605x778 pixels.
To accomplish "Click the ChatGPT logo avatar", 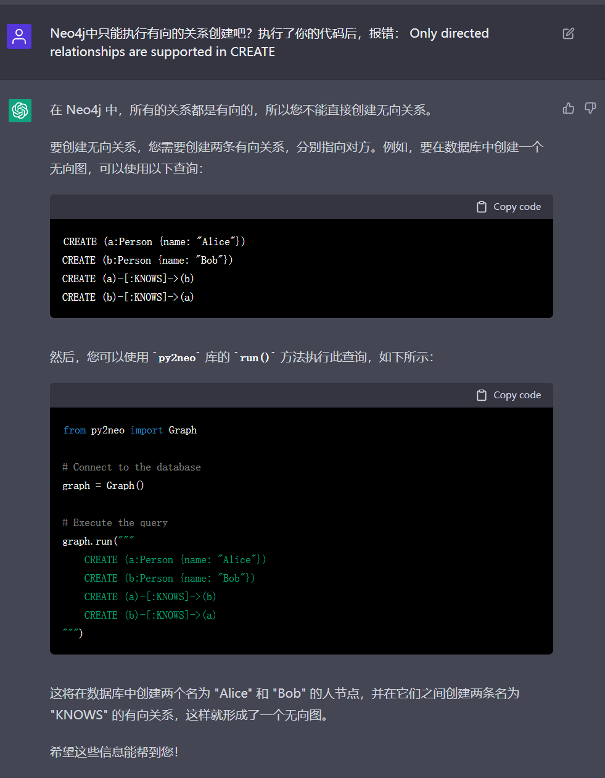I will tap(20, 111).
